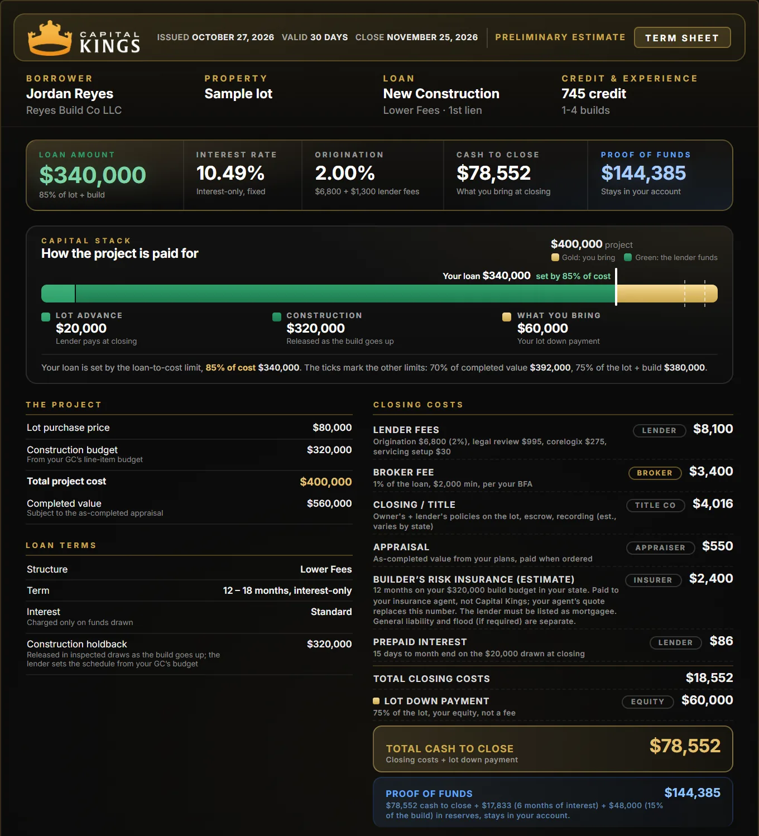759x836 pixels.
Task: Click the $78,552 cash to close card value
Action: tap(493, 173)
